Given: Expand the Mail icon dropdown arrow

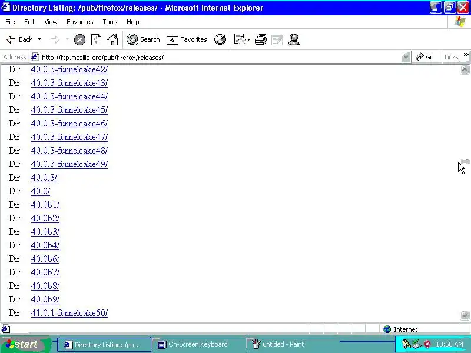Looking at the screenshot, I should (x=248, y=39).
